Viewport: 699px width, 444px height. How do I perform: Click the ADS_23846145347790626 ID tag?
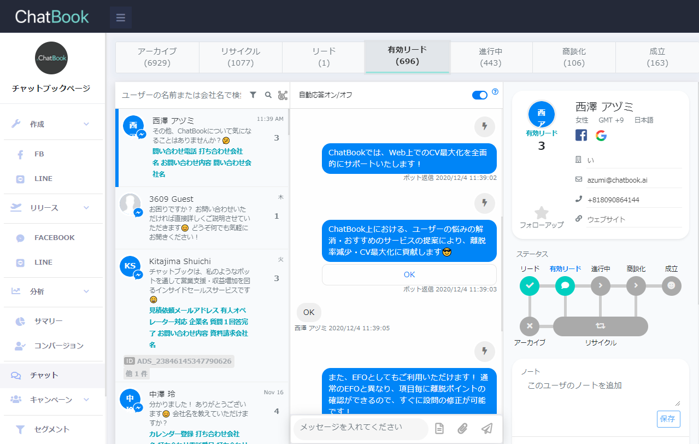click(179, 361)
